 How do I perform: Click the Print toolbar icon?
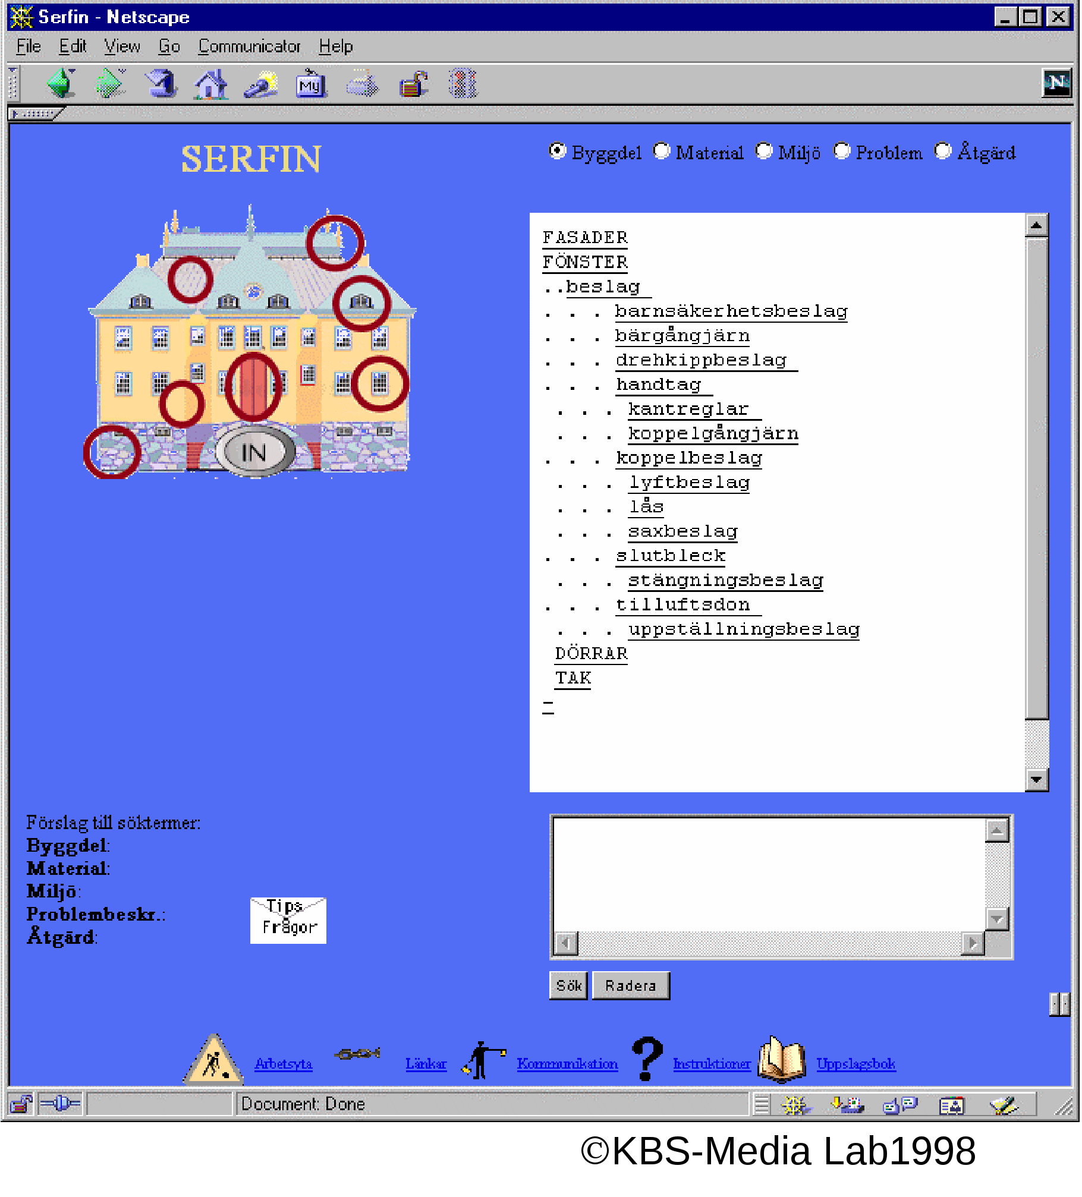[x=362, y=83]
